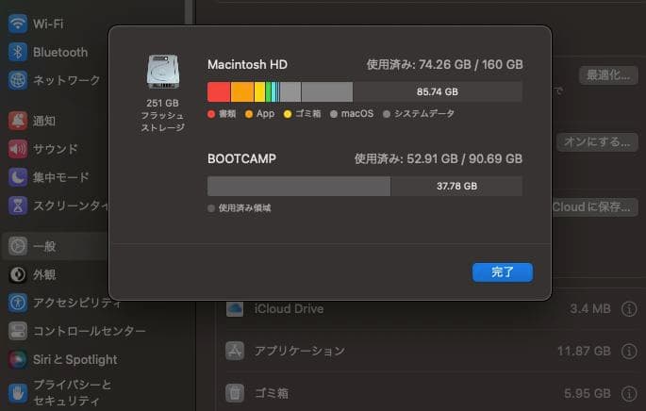Click the ゴミ箱 trash icon in list
The width and height of the screenshot is (646, 411).
pos(235,393)
